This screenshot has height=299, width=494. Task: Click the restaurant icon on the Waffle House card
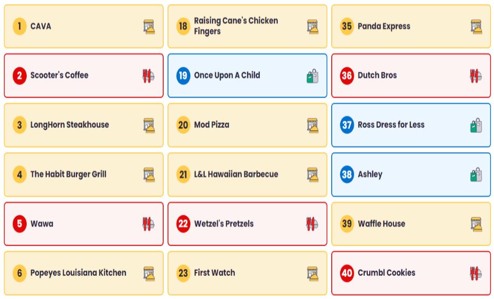coord(477,224)
